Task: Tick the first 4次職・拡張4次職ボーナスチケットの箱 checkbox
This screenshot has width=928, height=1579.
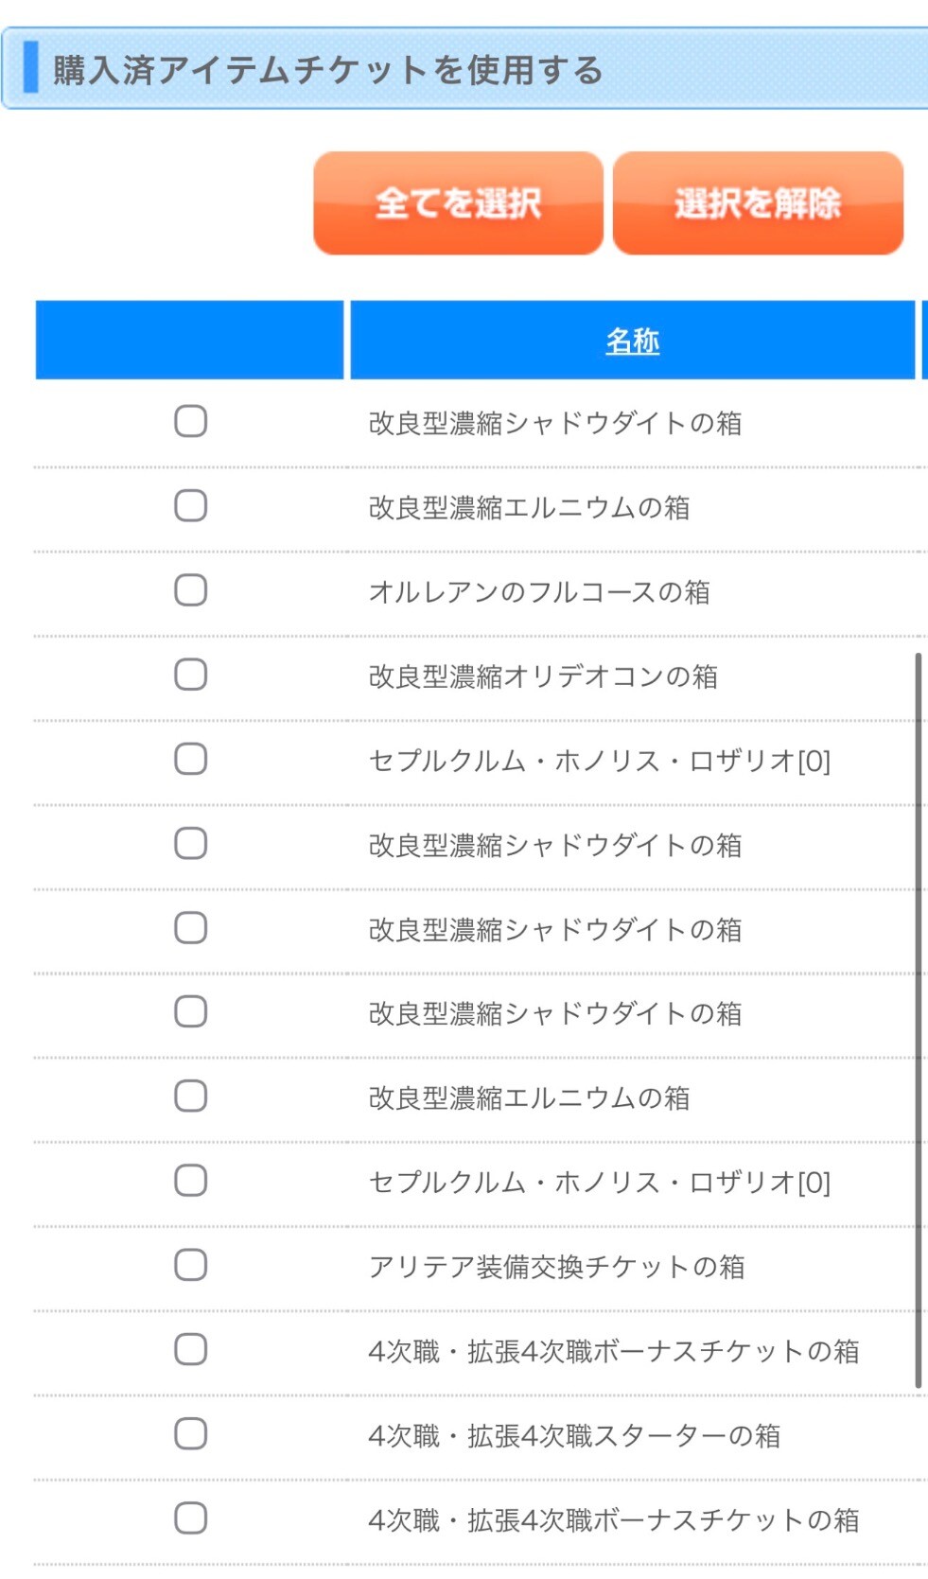Action: tap(190, 1350)
